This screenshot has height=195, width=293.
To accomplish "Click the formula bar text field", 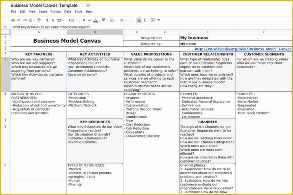I will tap(151, 27).
